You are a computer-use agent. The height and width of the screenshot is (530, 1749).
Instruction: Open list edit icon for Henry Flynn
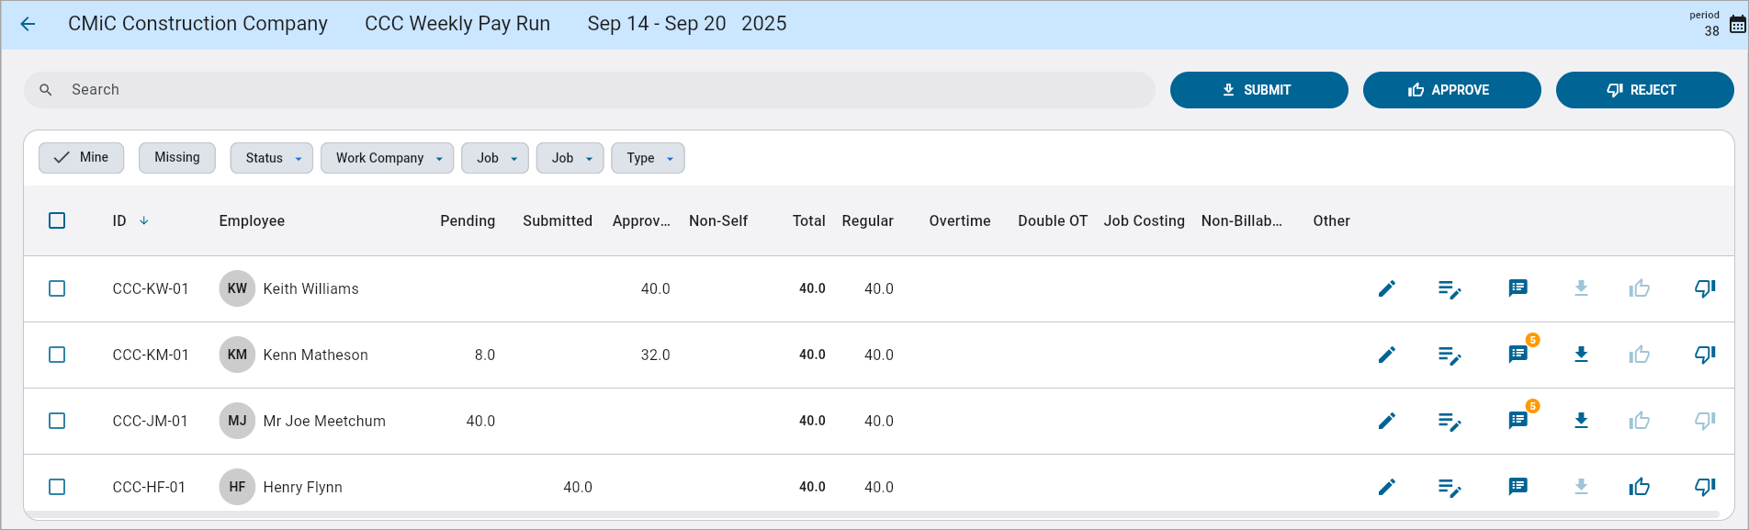1449,487
